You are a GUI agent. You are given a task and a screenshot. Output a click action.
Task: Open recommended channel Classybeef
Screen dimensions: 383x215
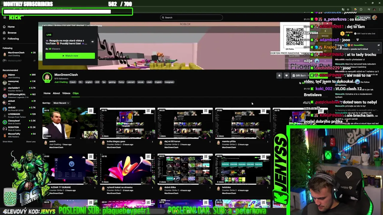click(19, 122)
